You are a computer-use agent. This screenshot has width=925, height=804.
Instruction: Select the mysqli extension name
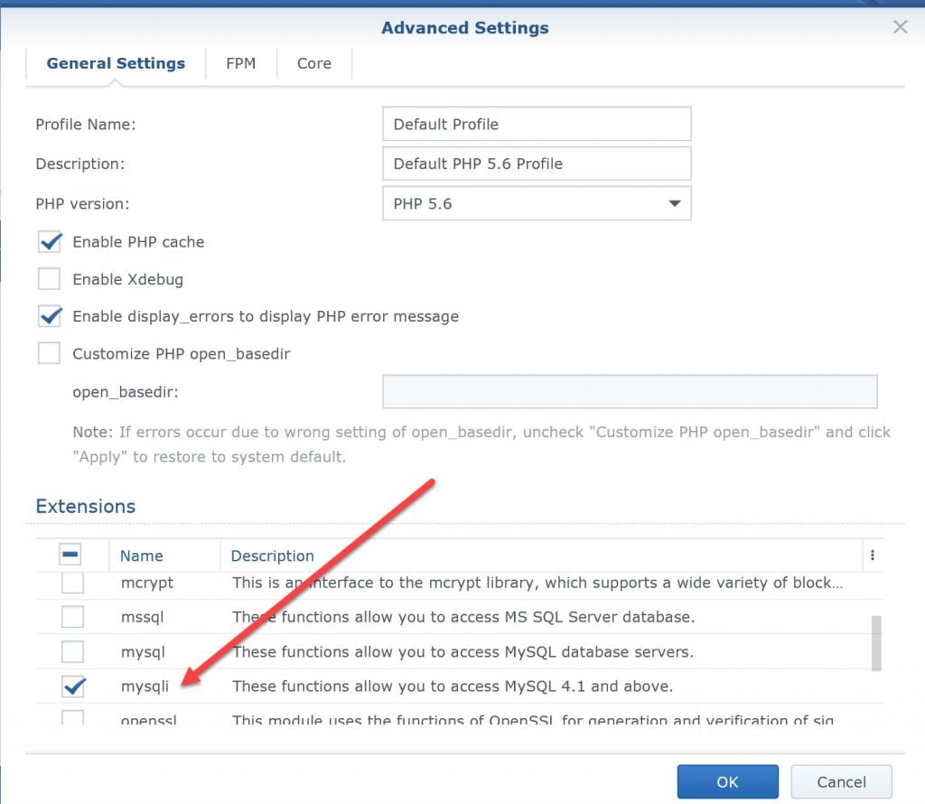pos(145,686)
